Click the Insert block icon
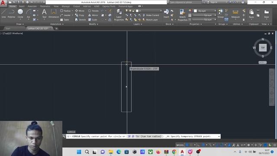The height and width of the screenshot is (156, 277). [x=166, y=13]
